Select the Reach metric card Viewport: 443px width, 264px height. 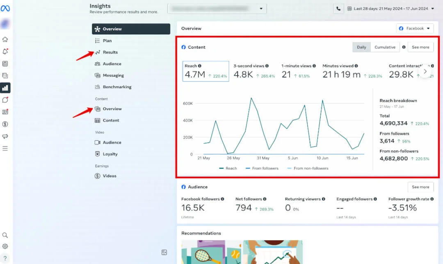click(x=206, y=71)
